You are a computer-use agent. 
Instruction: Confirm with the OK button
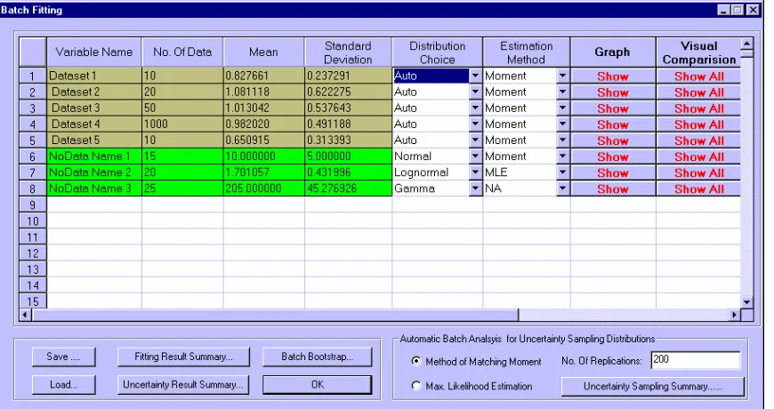tap(318, 385)
